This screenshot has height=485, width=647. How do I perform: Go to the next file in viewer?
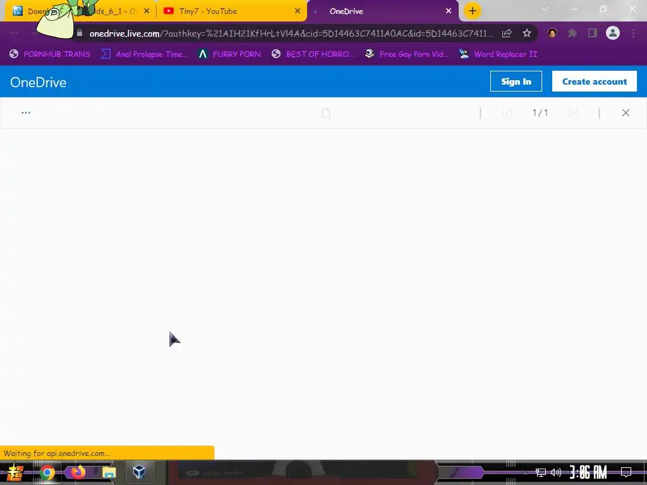pyautogui.click(x=573, y=112)
